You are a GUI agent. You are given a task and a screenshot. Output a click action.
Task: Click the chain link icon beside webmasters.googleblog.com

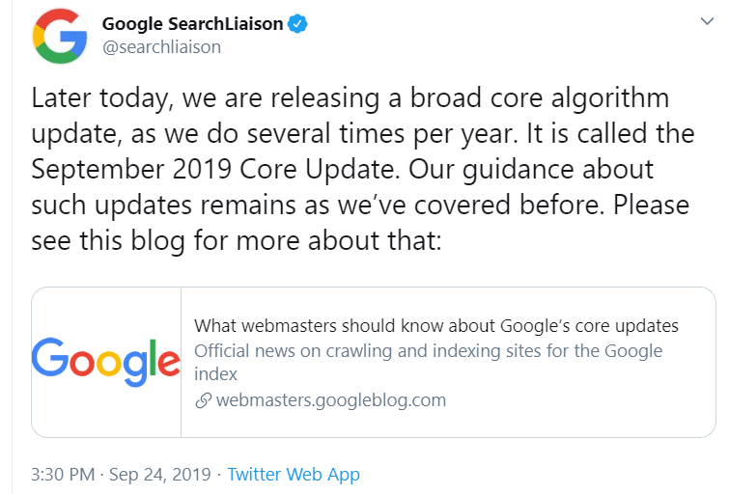click(x=203, y=400)
